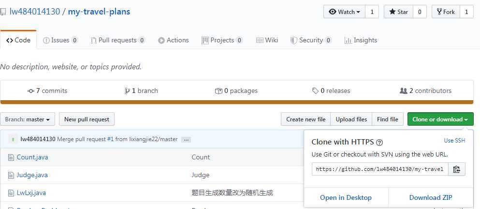Switch to the Issues tab
Image resolution: width=480 pixels, height=209 pixels.
click(60, 40)
